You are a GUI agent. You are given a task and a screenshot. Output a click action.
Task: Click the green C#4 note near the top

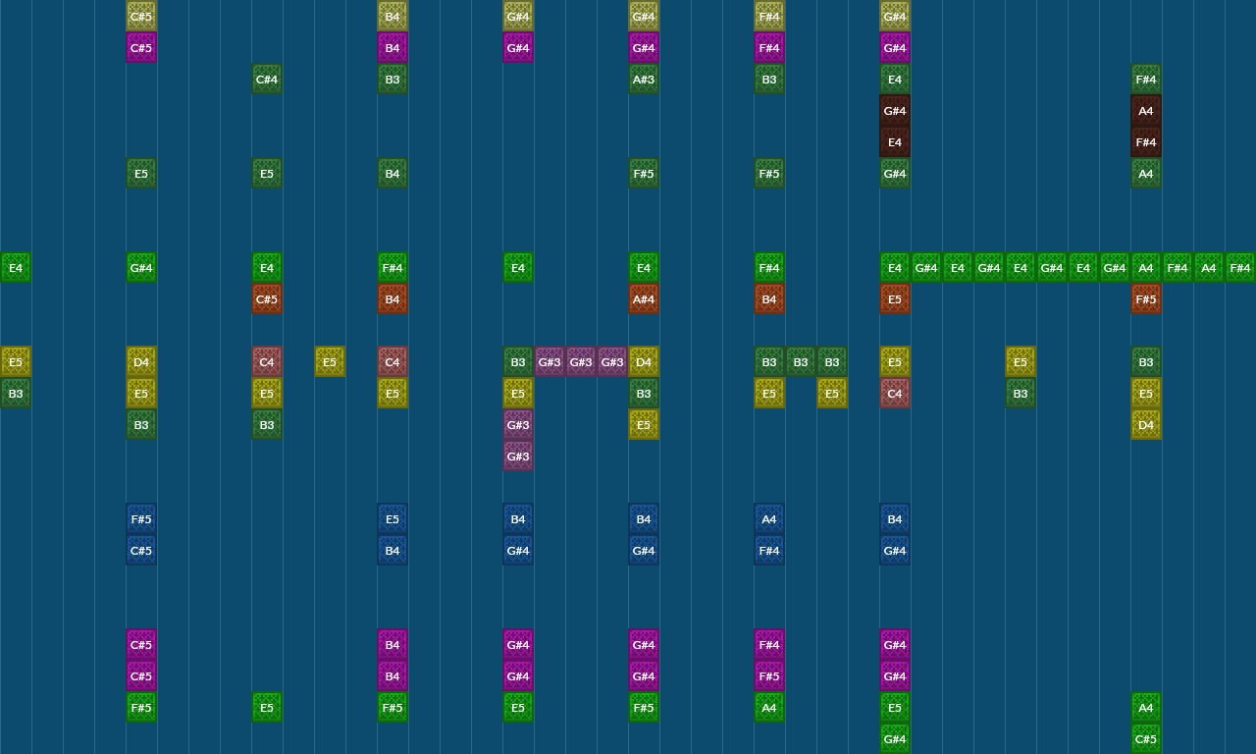point(266,79)
